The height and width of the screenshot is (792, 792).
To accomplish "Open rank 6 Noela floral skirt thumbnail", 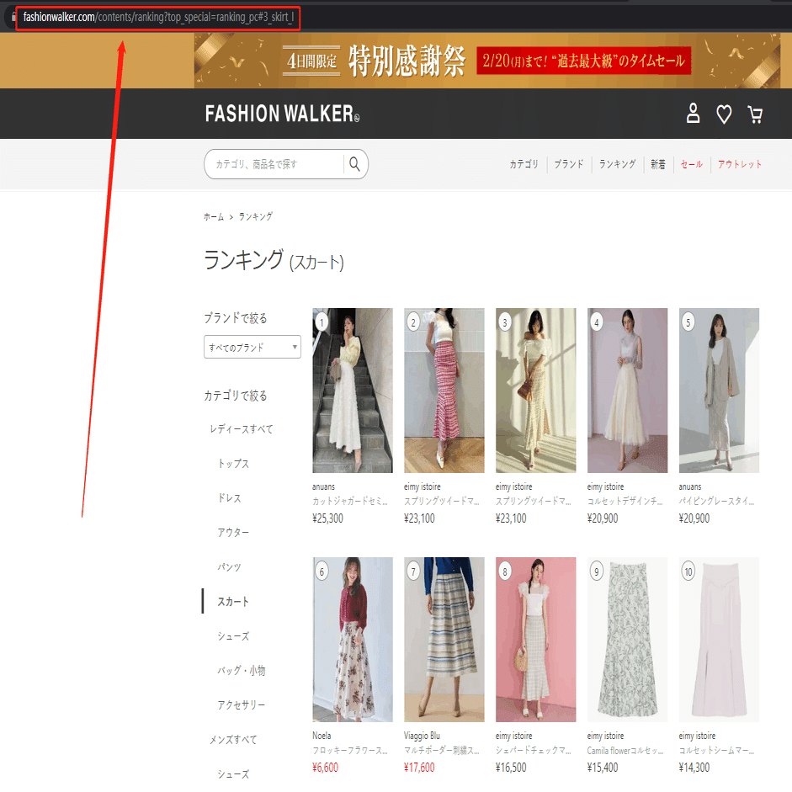I will pos(353,640).
